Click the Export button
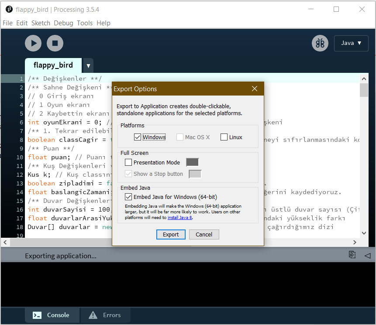376x325 pixels. click(171, 234)
